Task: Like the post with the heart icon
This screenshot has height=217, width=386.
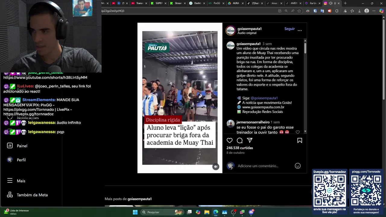Action: (x=229, y=140)
